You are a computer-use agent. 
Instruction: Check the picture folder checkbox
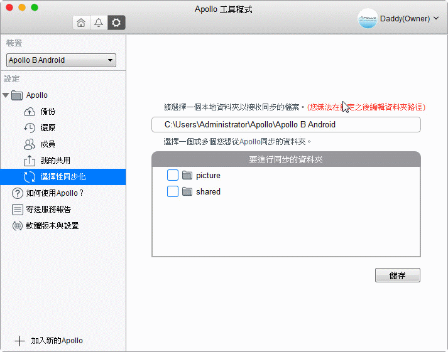[173, 175]
